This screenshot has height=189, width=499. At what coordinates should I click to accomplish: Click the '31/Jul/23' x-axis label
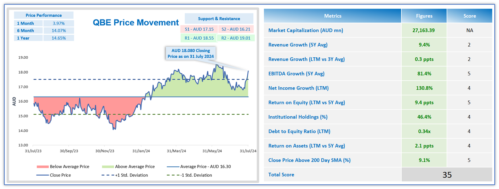pos(33,151)
